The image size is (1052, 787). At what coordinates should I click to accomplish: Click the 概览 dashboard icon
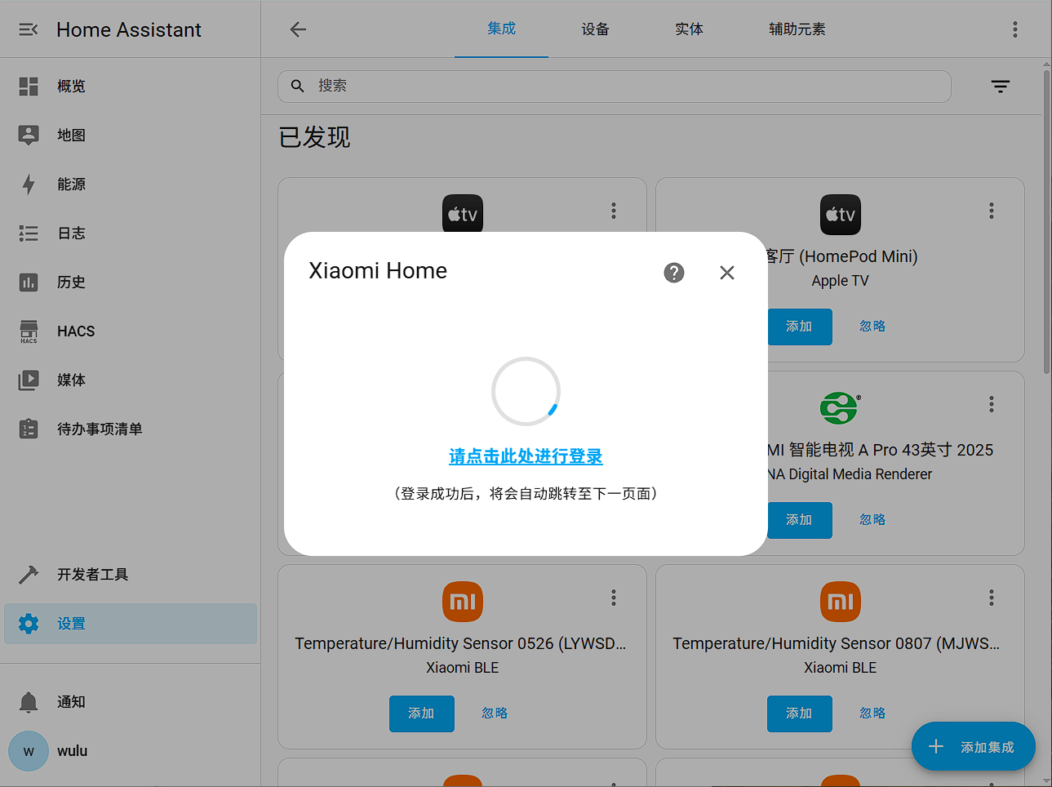point(29,87)
